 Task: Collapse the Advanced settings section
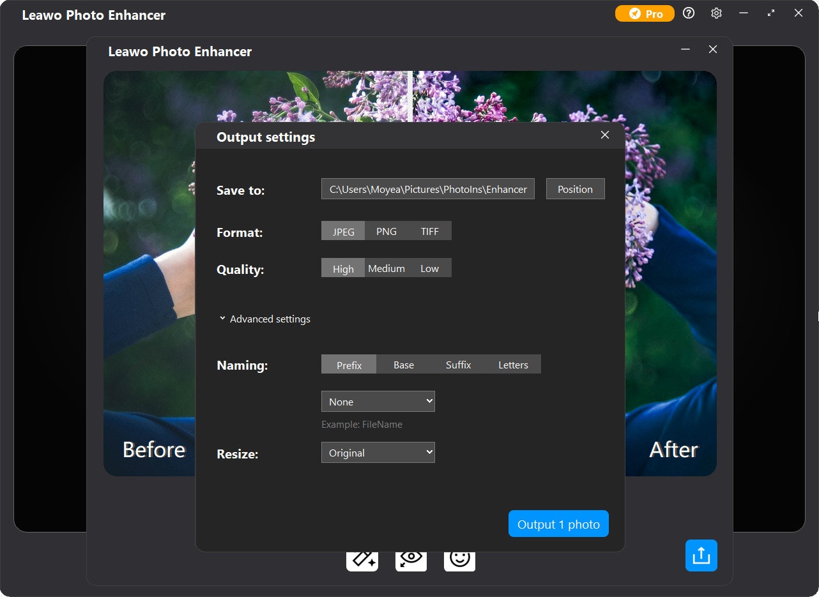264,319
